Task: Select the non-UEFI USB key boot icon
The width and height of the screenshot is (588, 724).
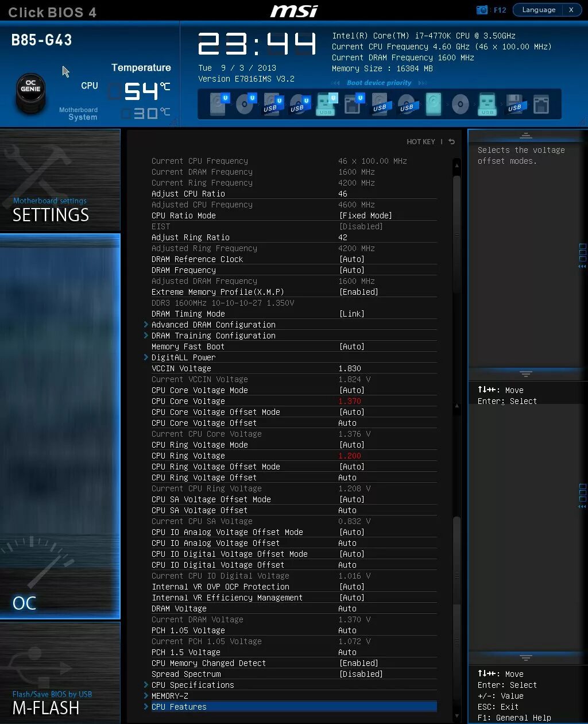Action: click(x=487, y=105)
